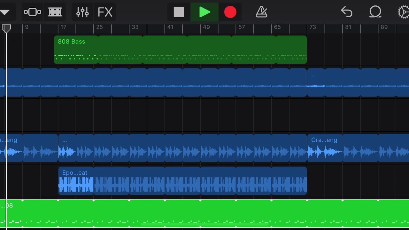
Task: Tap bar 25 on the ruler
Action: [x=99, y=27]
